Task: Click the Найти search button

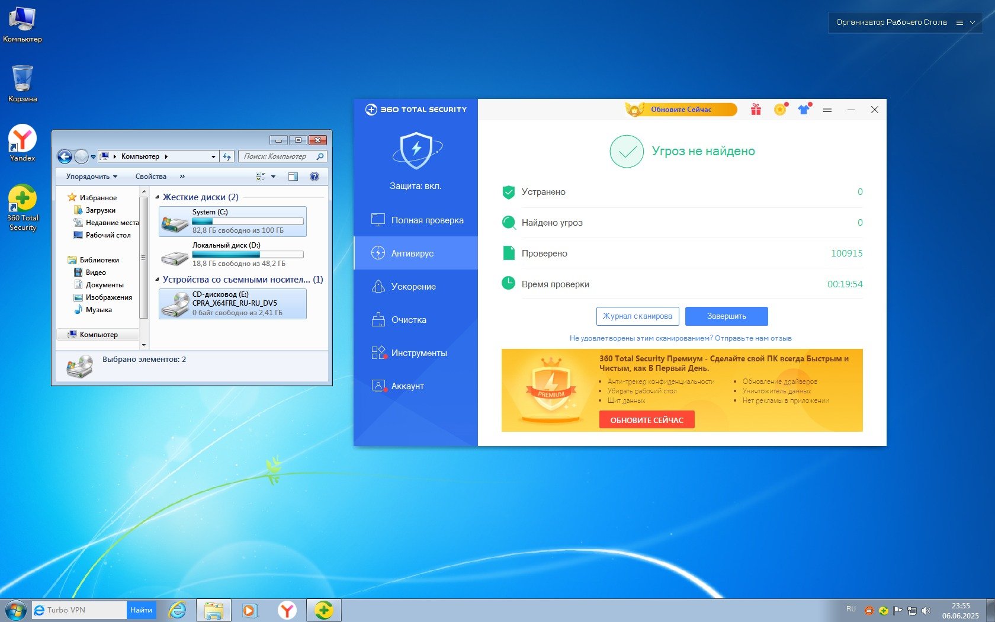Action: click(x=142, y=610)
